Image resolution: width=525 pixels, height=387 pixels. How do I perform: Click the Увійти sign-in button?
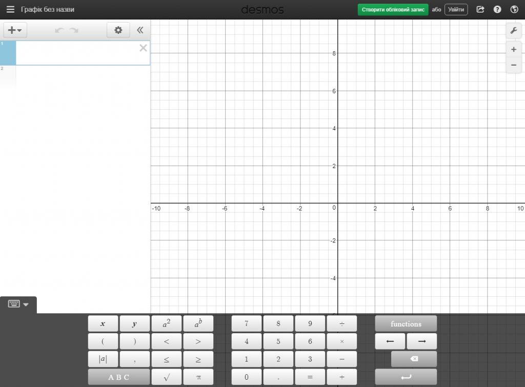(x=456, y=9)
